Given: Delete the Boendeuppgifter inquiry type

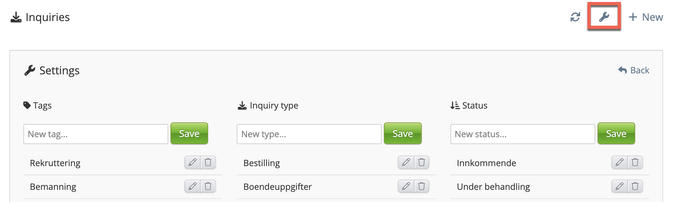Looking at the screenshot, I should [x=421, y=186].
